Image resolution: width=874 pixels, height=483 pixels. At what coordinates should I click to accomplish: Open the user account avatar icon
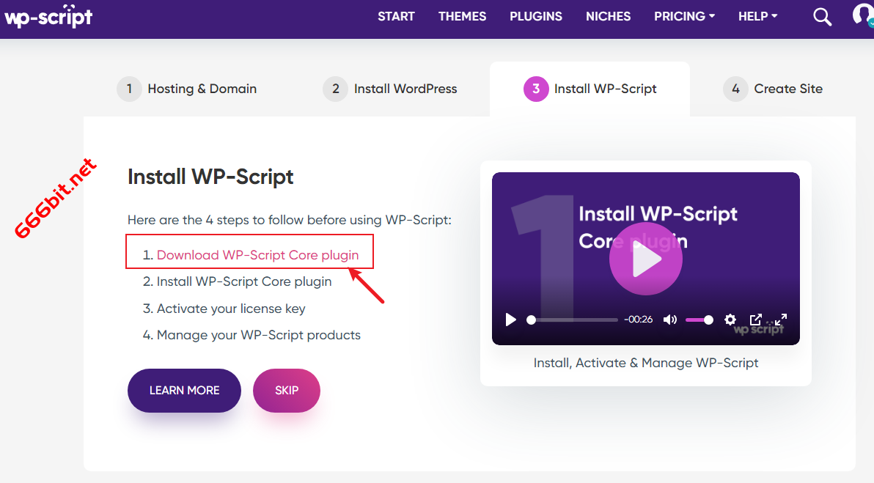(x=864, y=15)
